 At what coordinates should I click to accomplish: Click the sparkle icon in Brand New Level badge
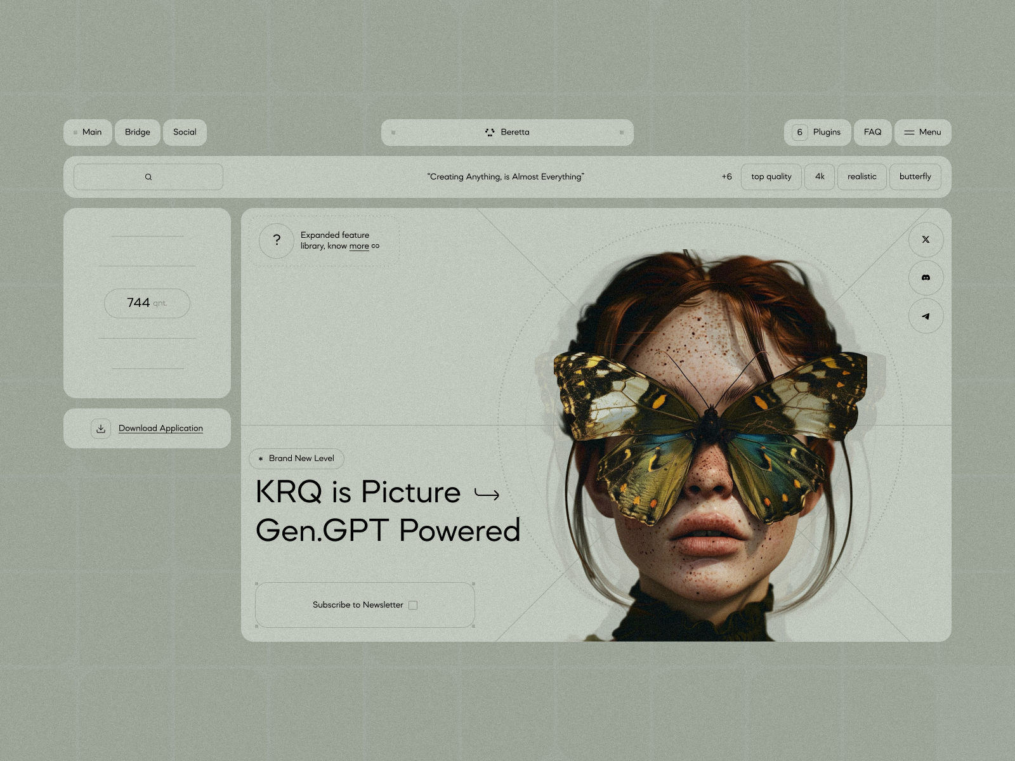(x=261, y=459)
